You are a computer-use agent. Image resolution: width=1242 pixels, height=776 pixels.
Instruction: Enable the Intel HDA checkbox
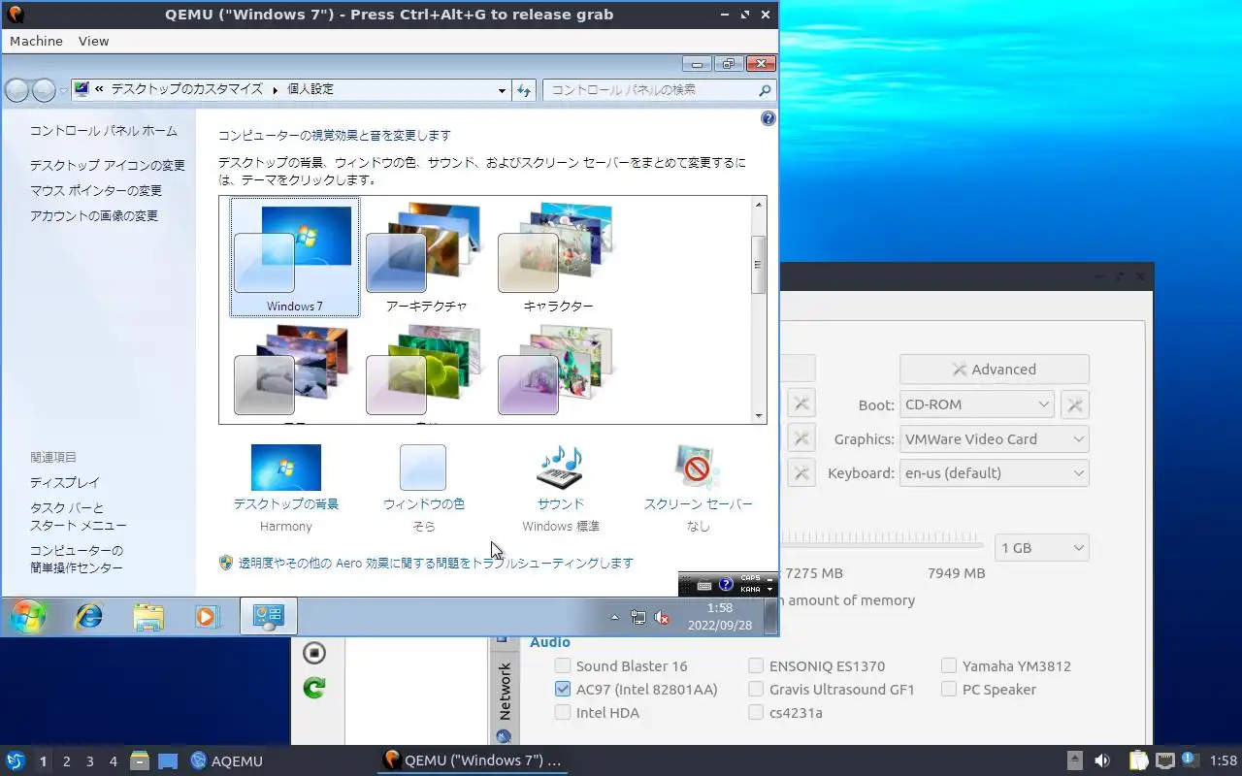click(563, 712)
